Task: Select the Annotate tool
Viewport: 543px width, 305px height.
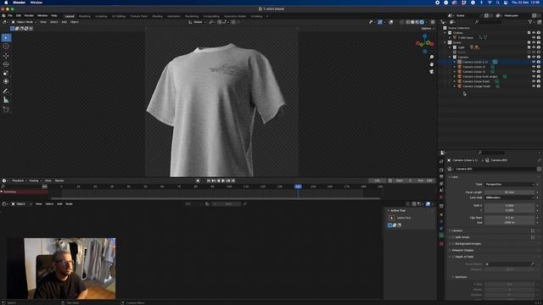Action: [x=6, y=91]
